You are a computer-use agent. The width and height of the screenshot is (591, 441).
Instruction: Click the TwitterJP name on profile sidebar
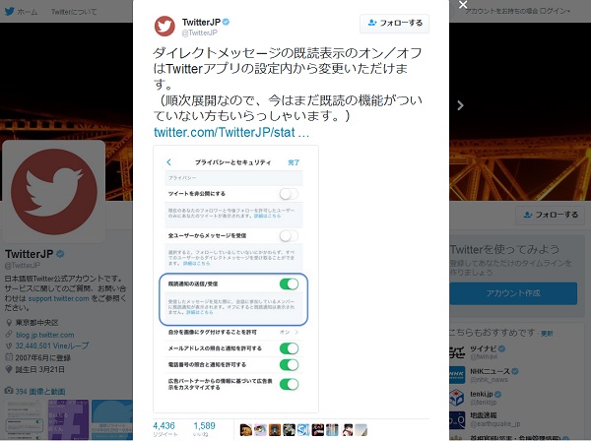click(x=29, y=254)
